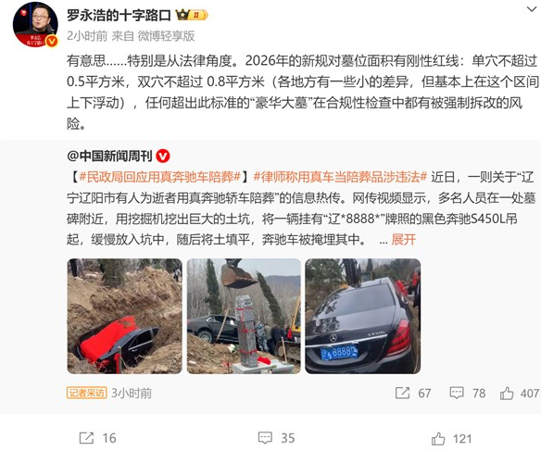The image size is (541, 451).
Task: Open the post options chevron menu
Action: pos(532,9)
